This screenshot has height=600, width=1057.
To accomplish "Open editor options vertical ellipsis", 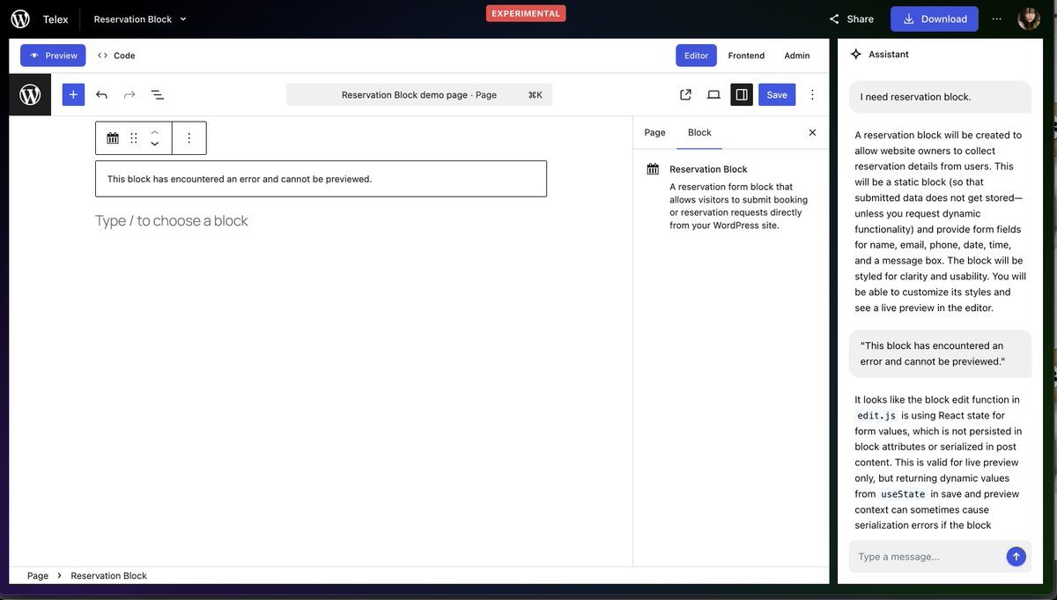I will point(812,94).
